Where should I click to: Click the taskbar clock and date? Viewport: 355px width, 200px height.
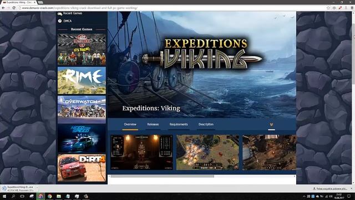[x=339, y=196]
